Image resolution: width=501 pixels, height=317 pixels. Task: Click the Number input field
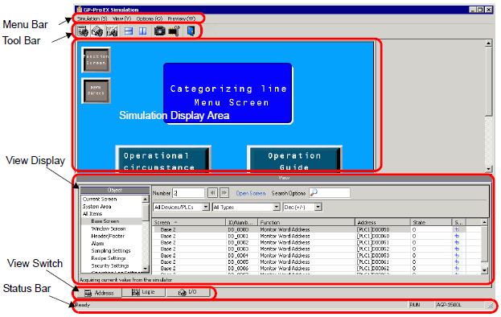[x=188, y=193]
